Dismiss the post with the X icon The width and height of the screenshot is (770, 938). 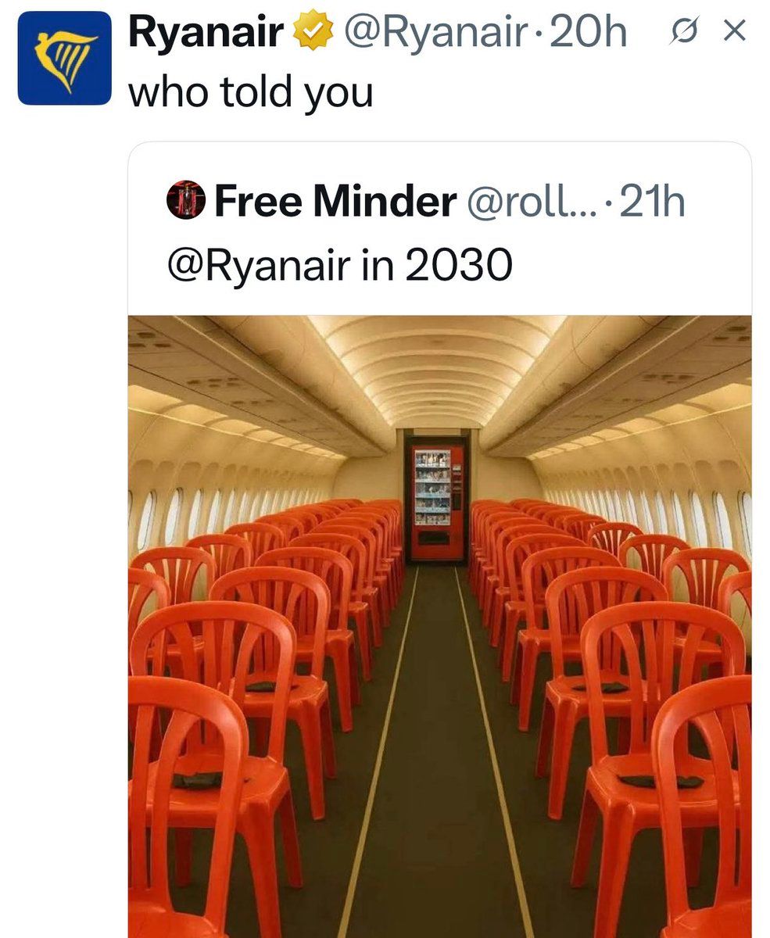pos(734,32)
